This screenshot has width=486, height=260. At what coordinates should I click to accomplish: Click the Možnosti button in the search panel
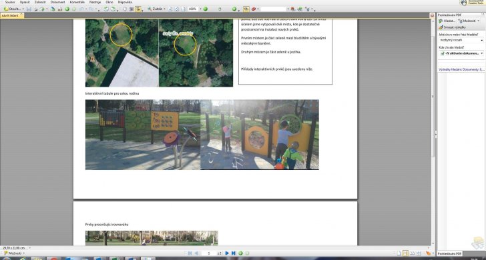point(469,21)
